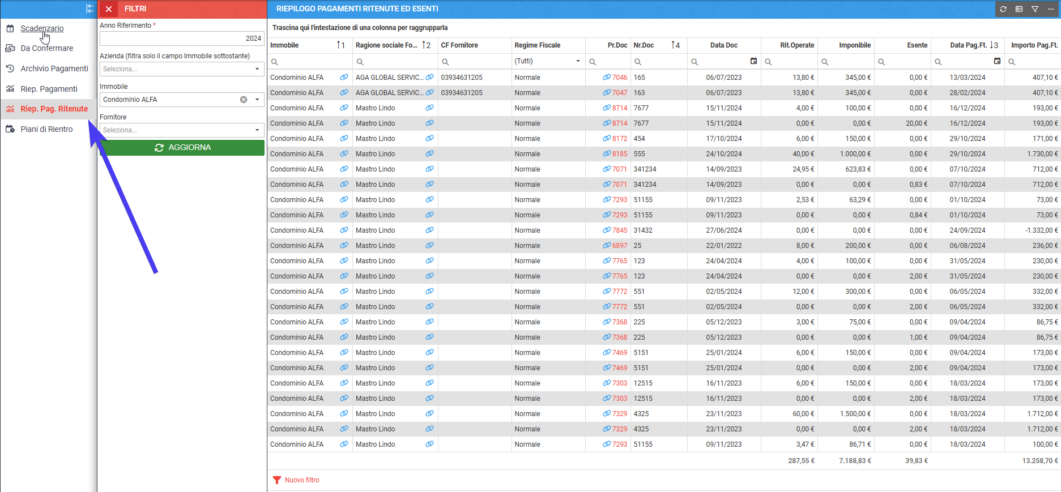Select Riep. Pagamenti menu item
The height and width of the screenshot is (492, 1061).
click(49, 89)
